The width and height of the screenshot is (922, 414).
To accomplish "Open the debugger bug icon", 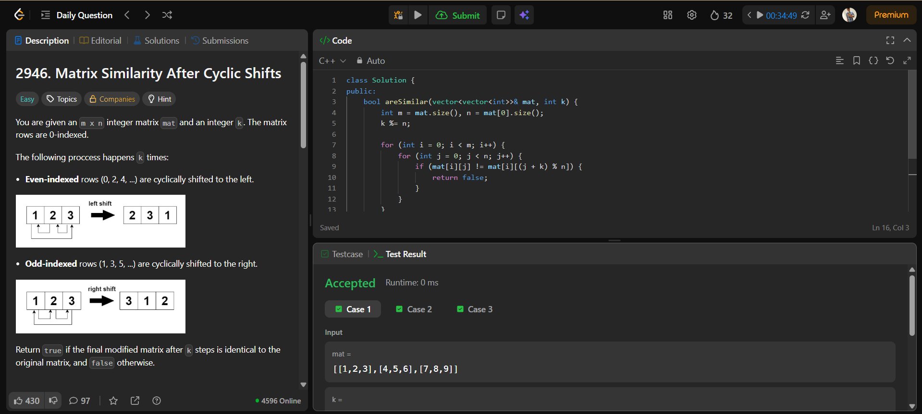I will [398, 15].
